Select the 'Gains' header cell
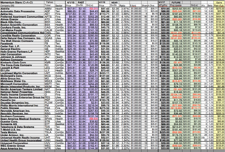Viewport: 225px width, 152px height. coord(219,2)
